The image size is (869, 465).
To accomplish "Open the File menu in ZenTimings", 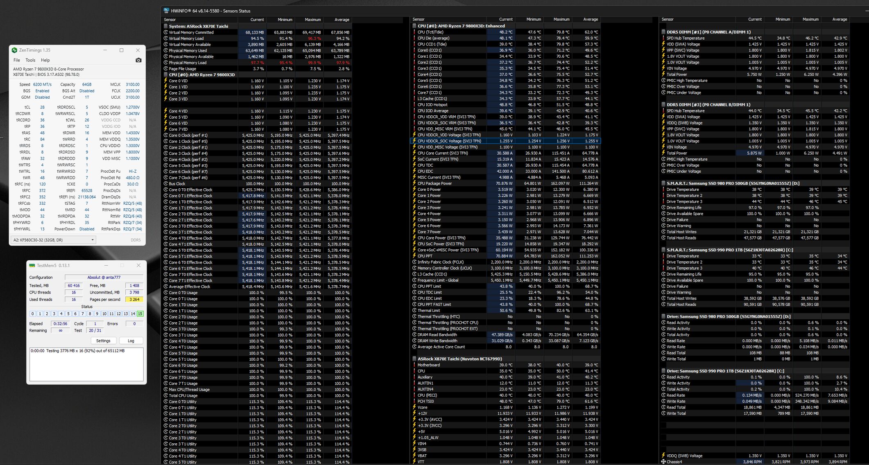I will pos(17,60).
